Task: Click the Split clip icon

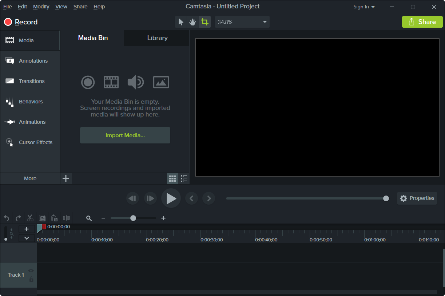Action: point(66,218)
